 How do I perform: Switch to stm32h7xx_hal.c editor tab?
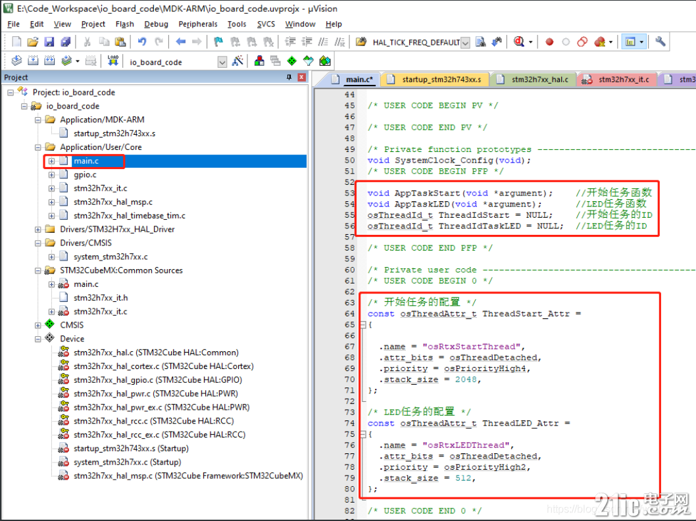point(533,80)
